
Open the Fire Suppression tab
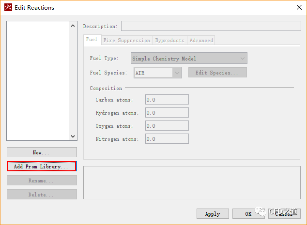pyautogui.click(x=127, y=41)
